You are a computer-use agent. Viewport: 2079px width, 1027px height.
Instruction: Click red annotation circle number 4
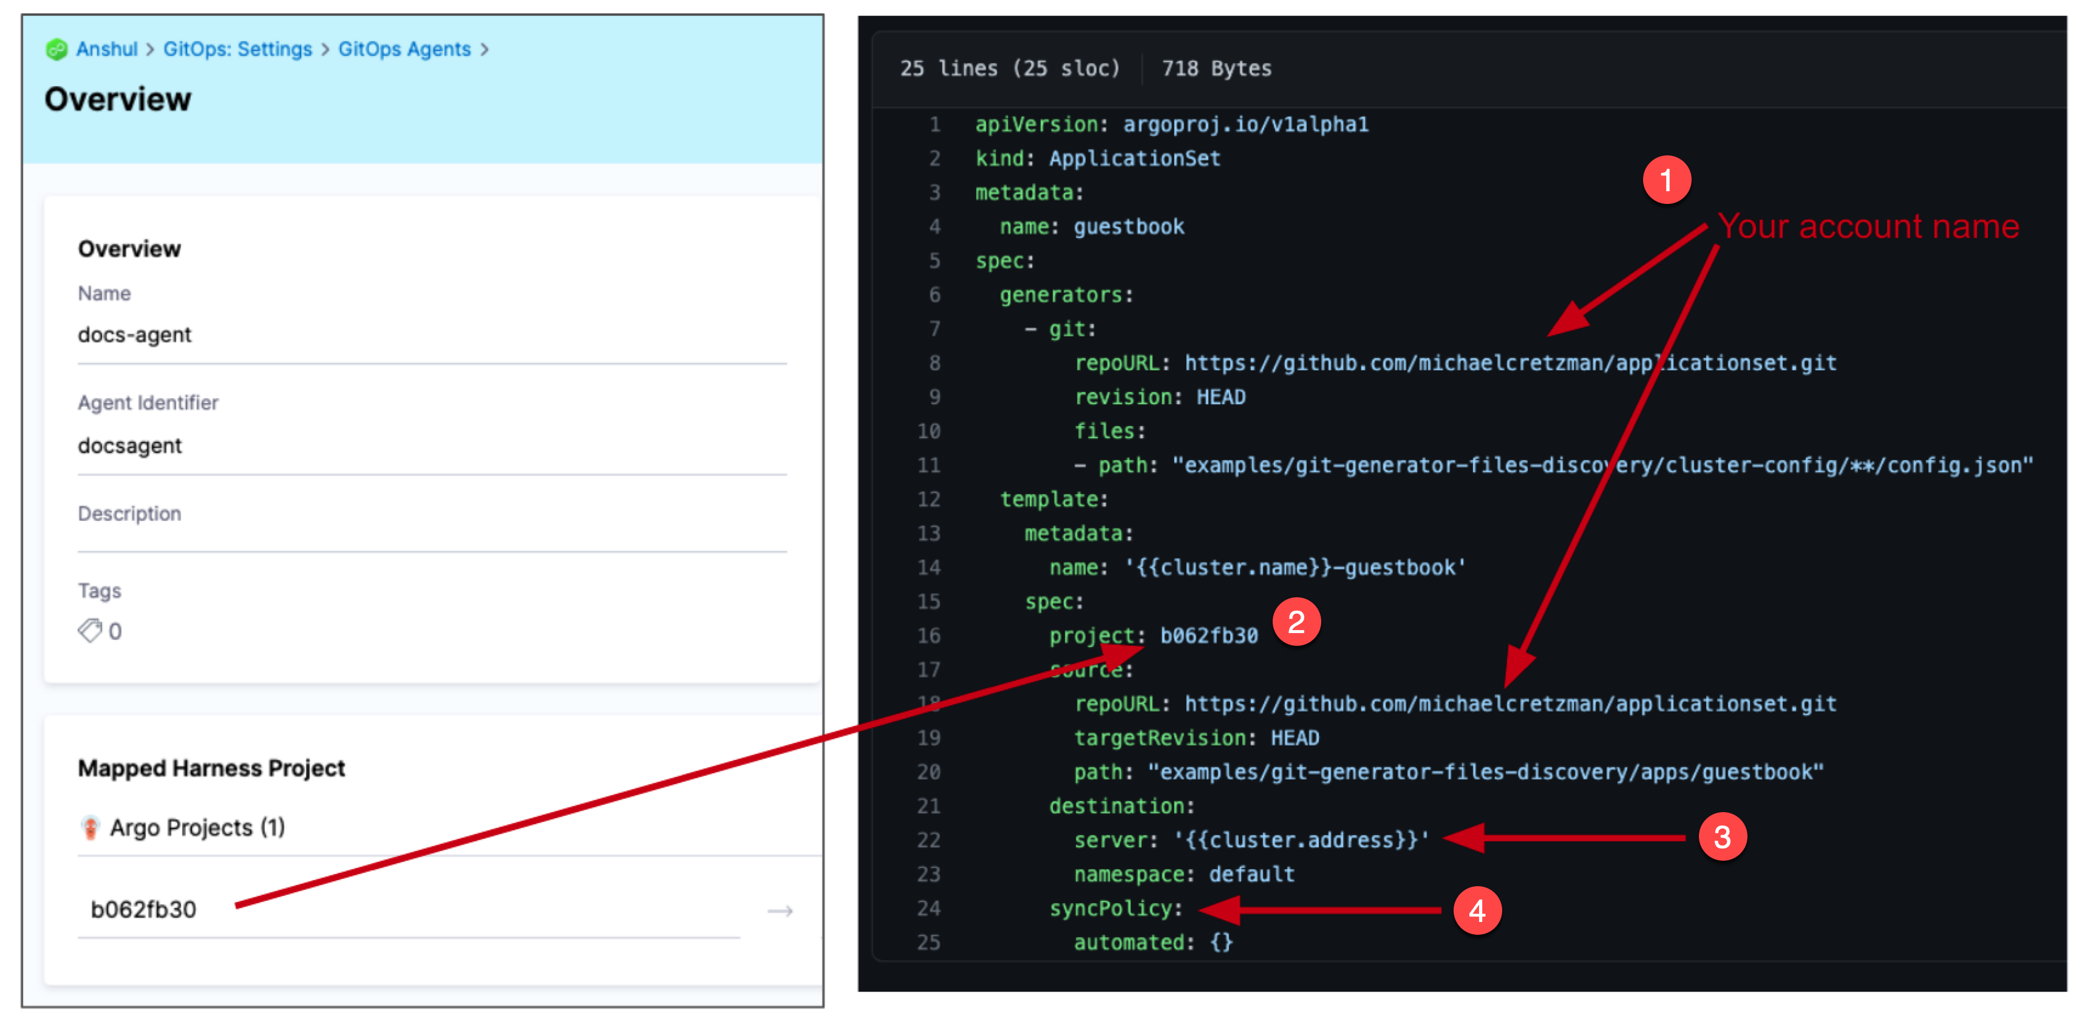1477,911
